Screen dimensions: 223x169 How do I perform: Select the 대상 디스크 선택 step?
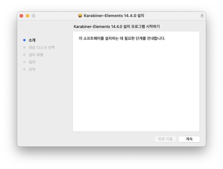click(x=42, y=47)
